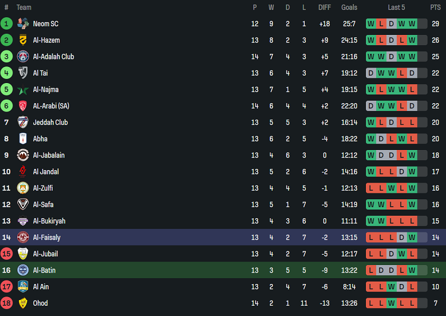
Task: Select the Al Ain team logo
Action: 23,286
